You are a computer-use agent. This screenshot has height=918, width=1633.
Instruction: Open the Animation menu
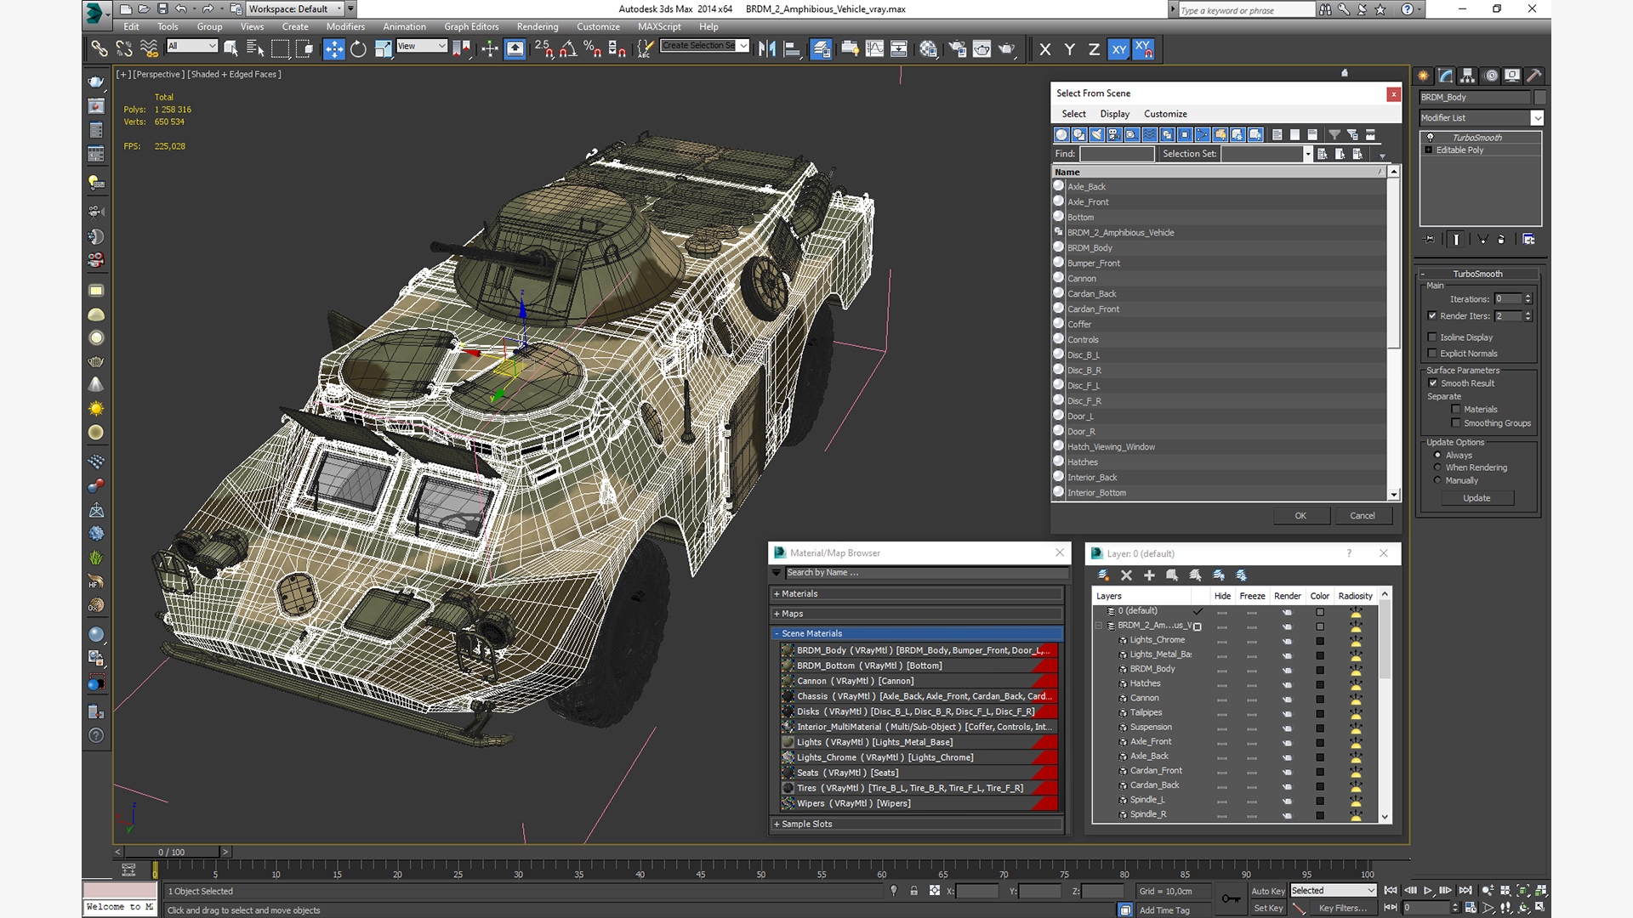pyautogui.click(x=404, y=27)
